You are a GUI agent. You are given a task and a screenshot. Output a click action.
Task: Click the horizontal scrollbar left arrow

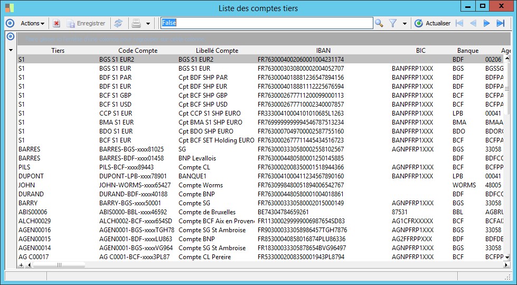(x=29, y=265)
